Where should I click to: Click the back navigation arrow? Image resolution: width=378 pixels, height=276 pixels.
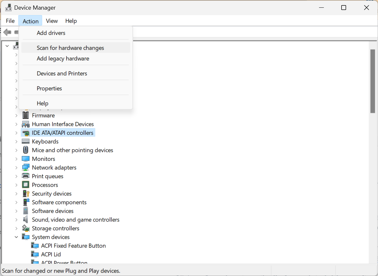(7, 32)
